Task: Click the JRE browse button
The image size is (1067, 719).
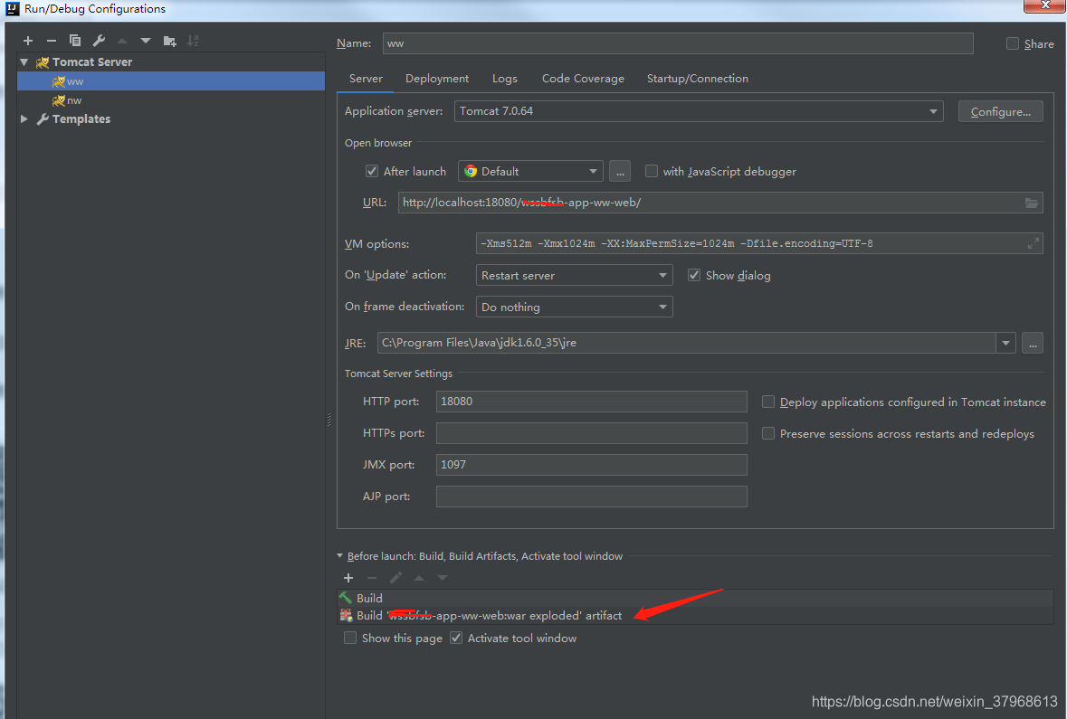Action: [1033, 343]
